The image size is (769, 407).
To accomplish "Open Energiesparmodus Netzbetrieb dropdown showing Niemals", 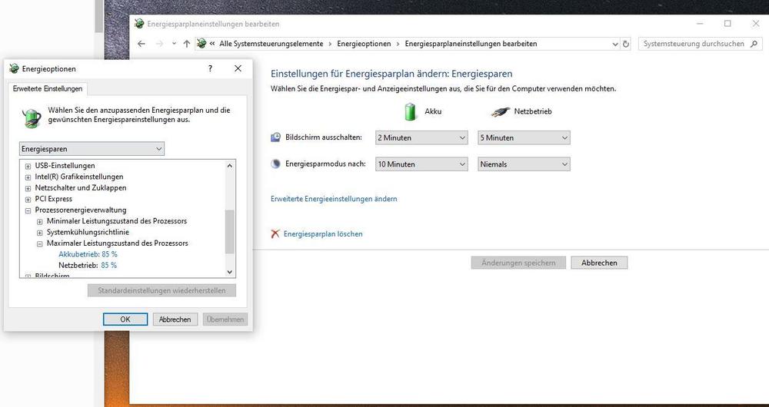I will pos(524,164).
